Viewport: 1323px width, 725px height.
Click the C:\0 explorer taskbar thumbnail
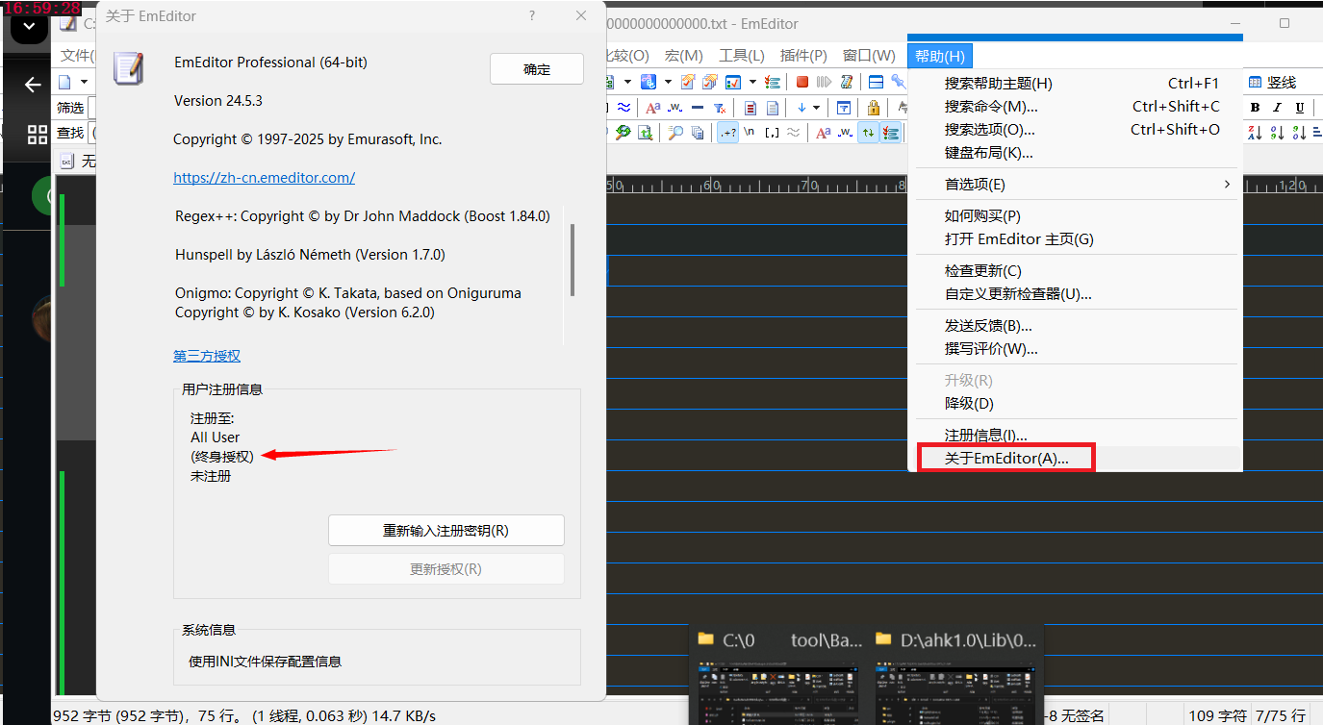tap(779, 676)
